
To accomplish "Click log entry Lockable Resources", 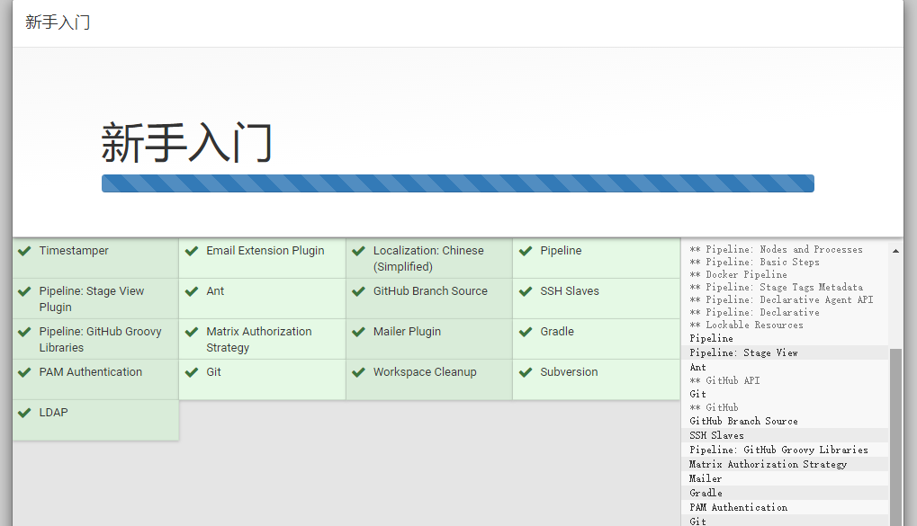I will pos(746,325).
